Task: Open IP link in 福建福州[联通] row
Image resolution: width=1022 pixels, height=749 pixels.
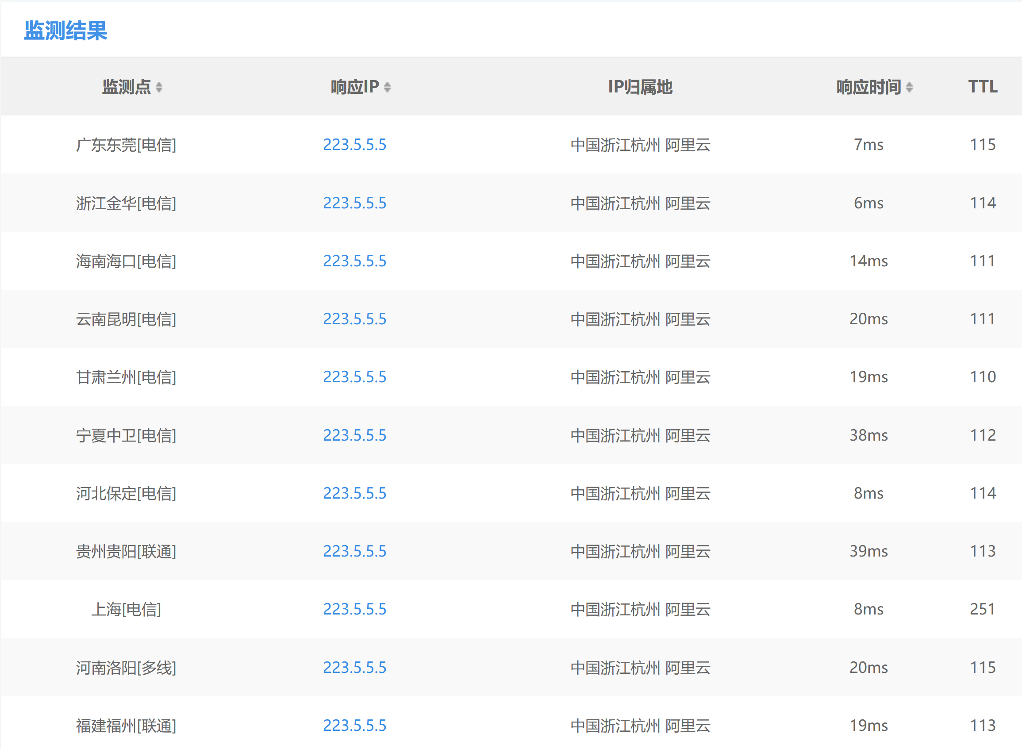Action: coord(354,726)
